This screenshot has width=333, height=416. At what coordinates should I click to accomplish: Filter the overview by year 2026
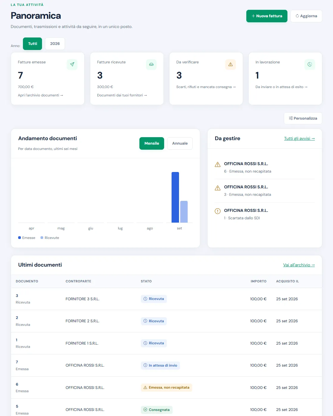pos(55,44)
